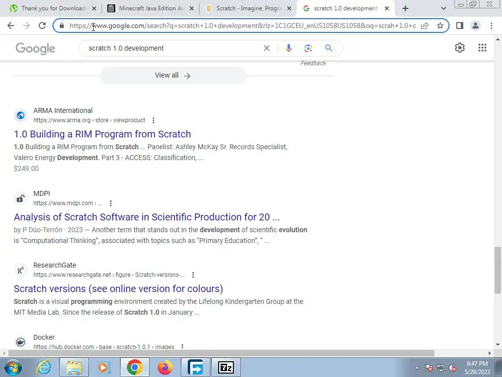Open the Feedback link
The width and height of the screenshot is (502, 377).
click(313, 63)
